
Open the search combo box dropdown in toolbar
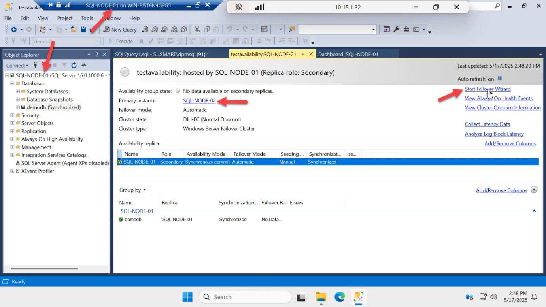point(373,30)
